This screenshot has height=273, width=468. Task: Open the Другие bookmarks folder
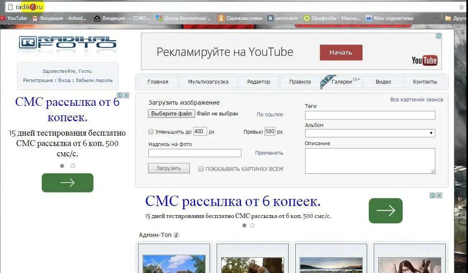456,18
